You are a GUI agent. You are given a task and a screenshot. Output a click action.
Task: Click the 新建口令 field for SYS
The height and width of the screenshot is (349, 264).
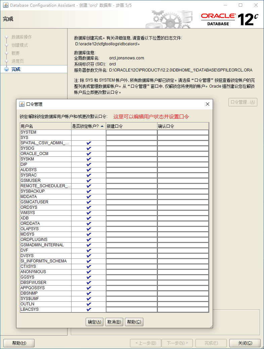(131, 138)
